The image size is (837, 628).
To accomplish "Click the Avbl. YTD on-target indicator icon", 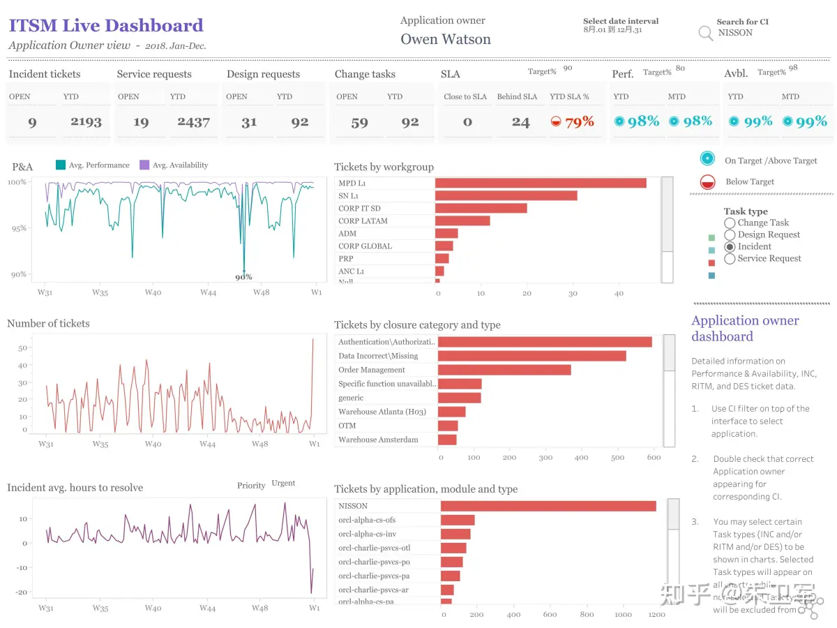I will [734, 121].
